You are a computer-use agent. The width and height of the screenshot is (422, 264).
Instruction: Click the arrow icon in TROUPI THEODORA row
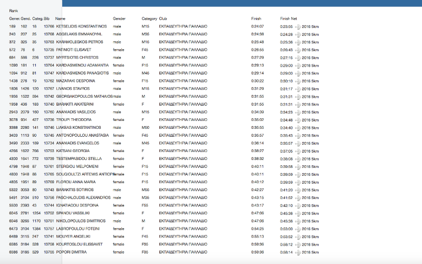pyautogui.click(x=298, y=120)
